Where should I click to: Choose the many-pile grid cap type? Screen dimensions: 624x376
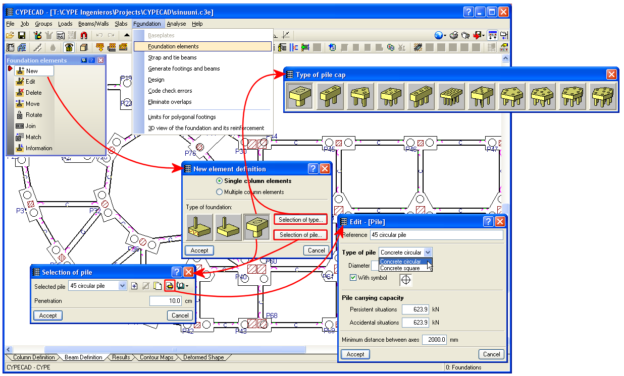point(451,96)
